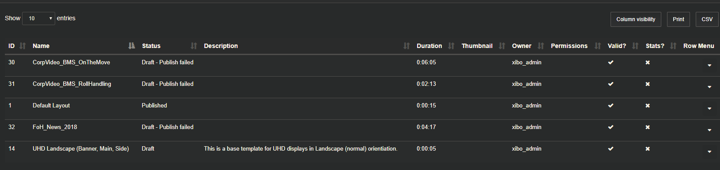Open row menu for CorpVideo_BMS_RollHandling
Screen dimensions: 720x170
709,87
